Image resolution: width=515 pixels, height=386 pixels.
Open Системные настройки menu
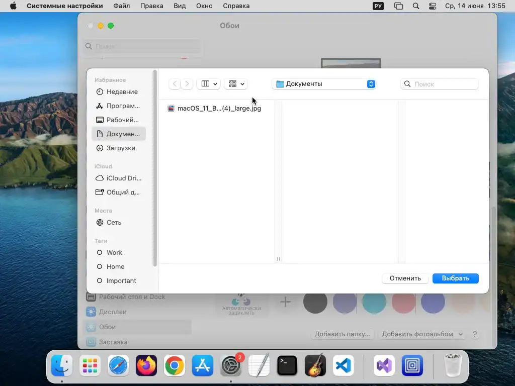[65, 6]
